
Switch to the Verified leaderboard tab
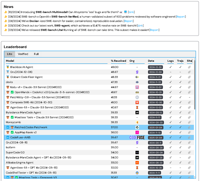pyautogui.click(x=23, y=54)
